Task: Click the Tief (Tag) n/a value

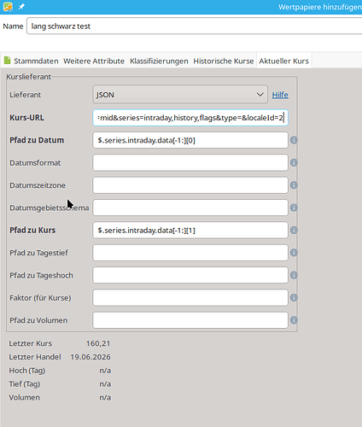Action: (x=105, y=384)
